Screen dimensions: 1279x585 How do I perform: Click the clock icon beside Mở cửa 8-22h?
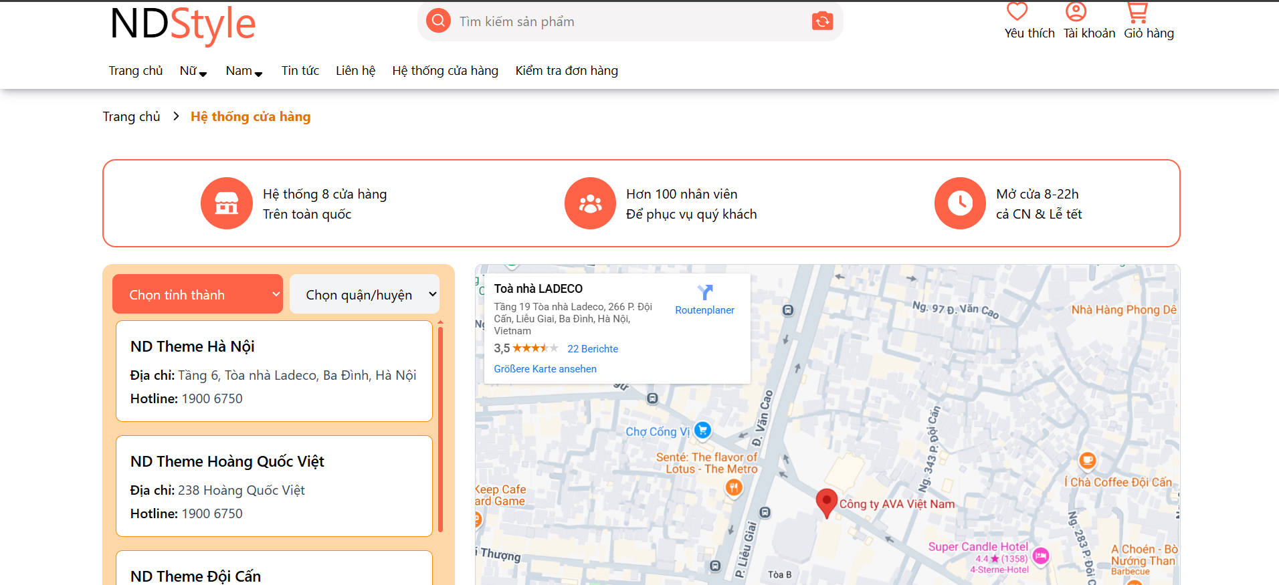tap(960, 203)
